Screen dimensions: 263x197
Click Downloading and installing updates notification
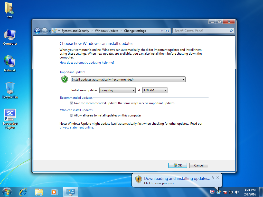[x=177, y=179]
